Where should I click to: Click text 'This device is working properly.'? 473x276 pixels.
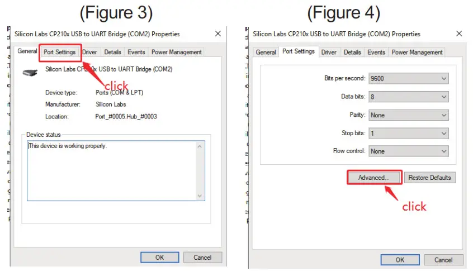pyautogui.click(x=68, y=146)
